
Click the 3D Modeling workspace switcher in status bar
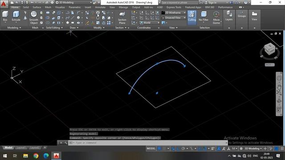pos(252,148)
